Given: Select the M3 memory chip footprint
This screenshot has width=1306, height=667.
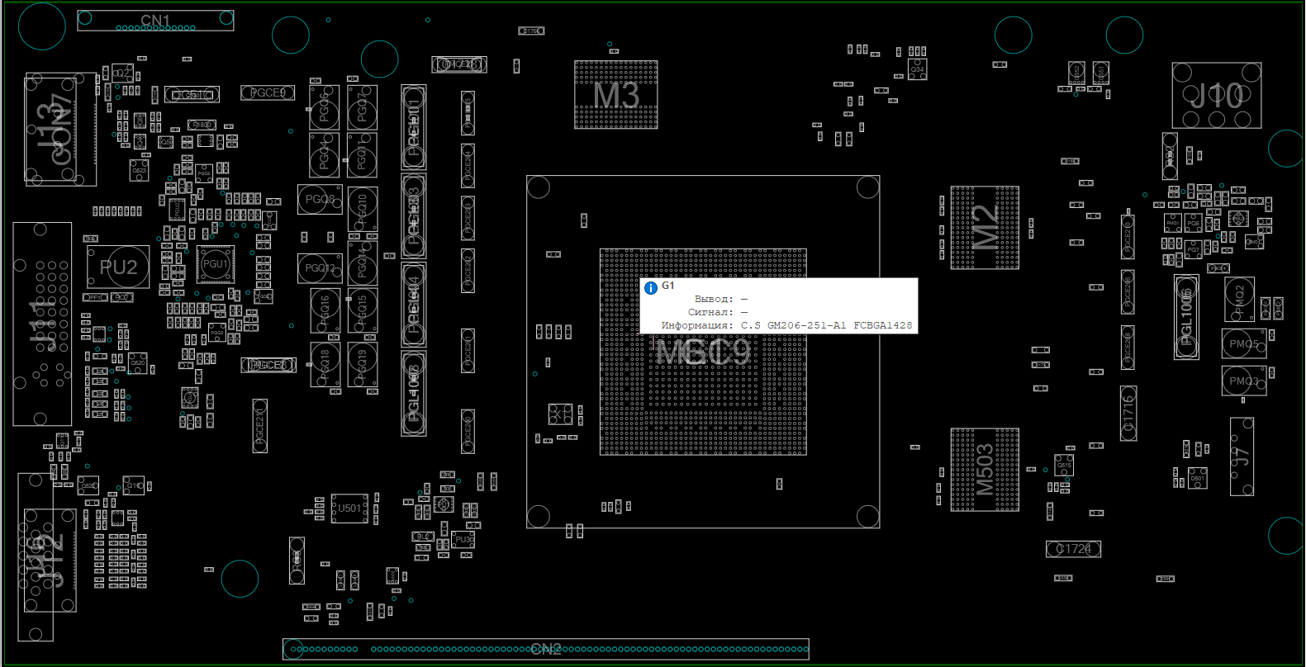Looking at the screenshot, I should 616,95.
